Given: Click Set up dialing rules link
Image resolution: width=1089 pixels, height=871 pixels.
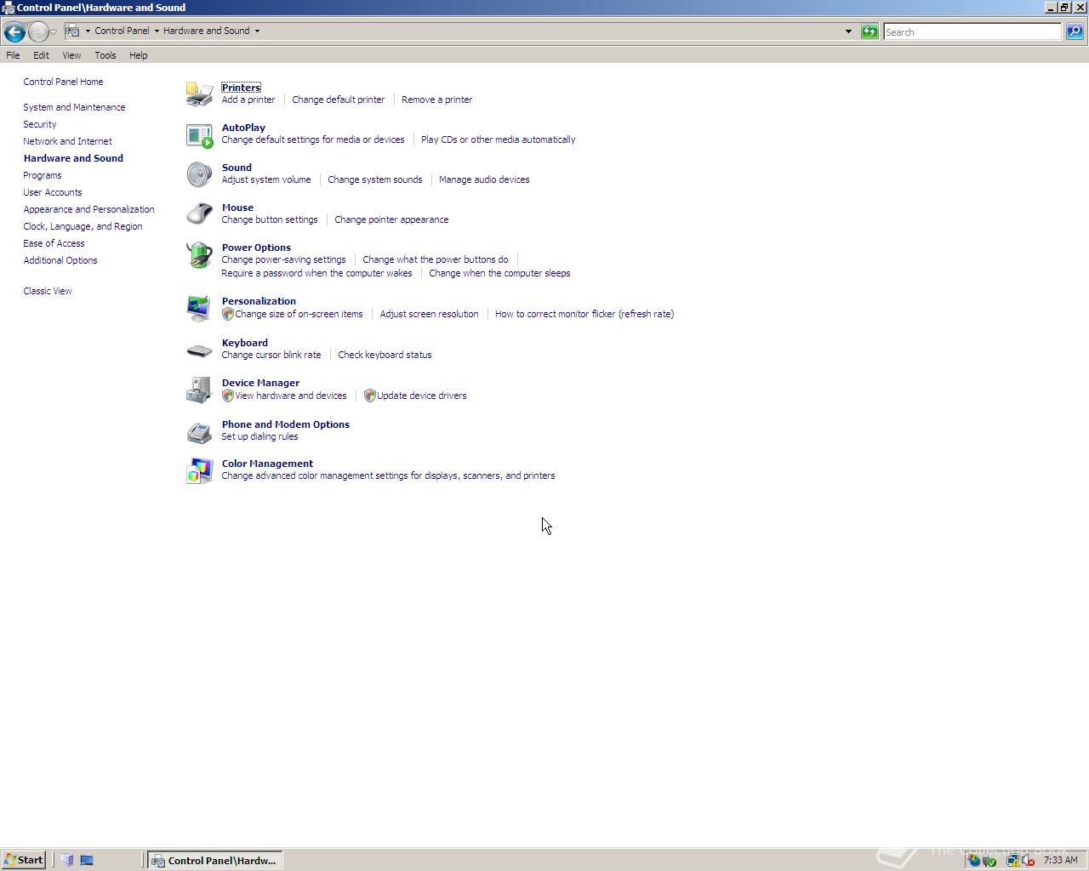Looking at the screenshot, I should (x=259, y=436).
